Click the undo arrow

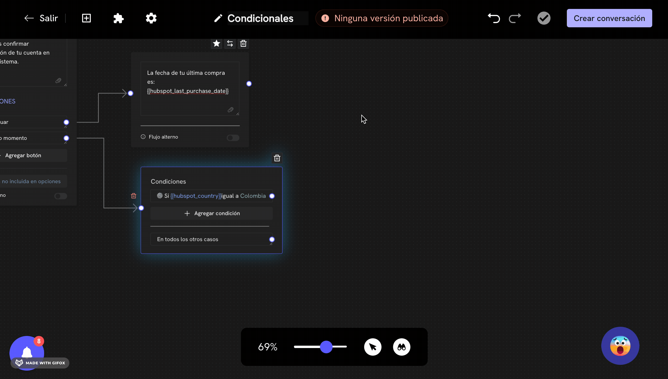coord(494,18)
